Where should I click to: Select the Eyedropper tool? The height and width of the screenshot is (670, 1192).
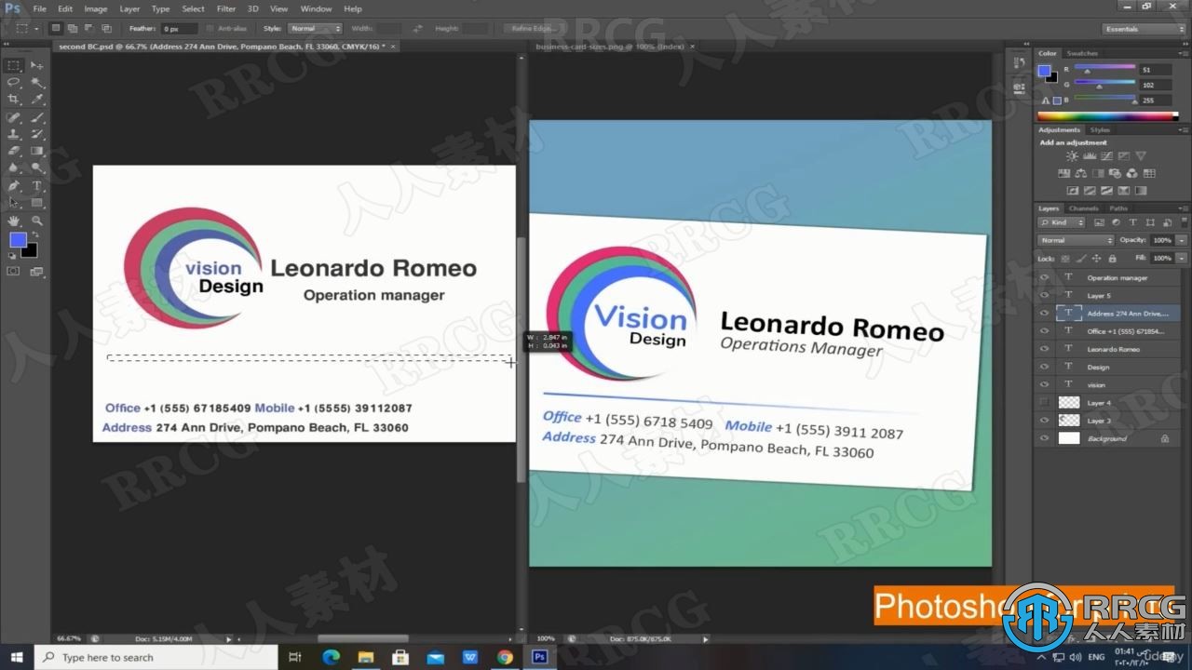click(x=37, y=100)
